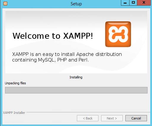Click the Setup window title text
This screenshot has width=152, height=126.
[76, 4]
